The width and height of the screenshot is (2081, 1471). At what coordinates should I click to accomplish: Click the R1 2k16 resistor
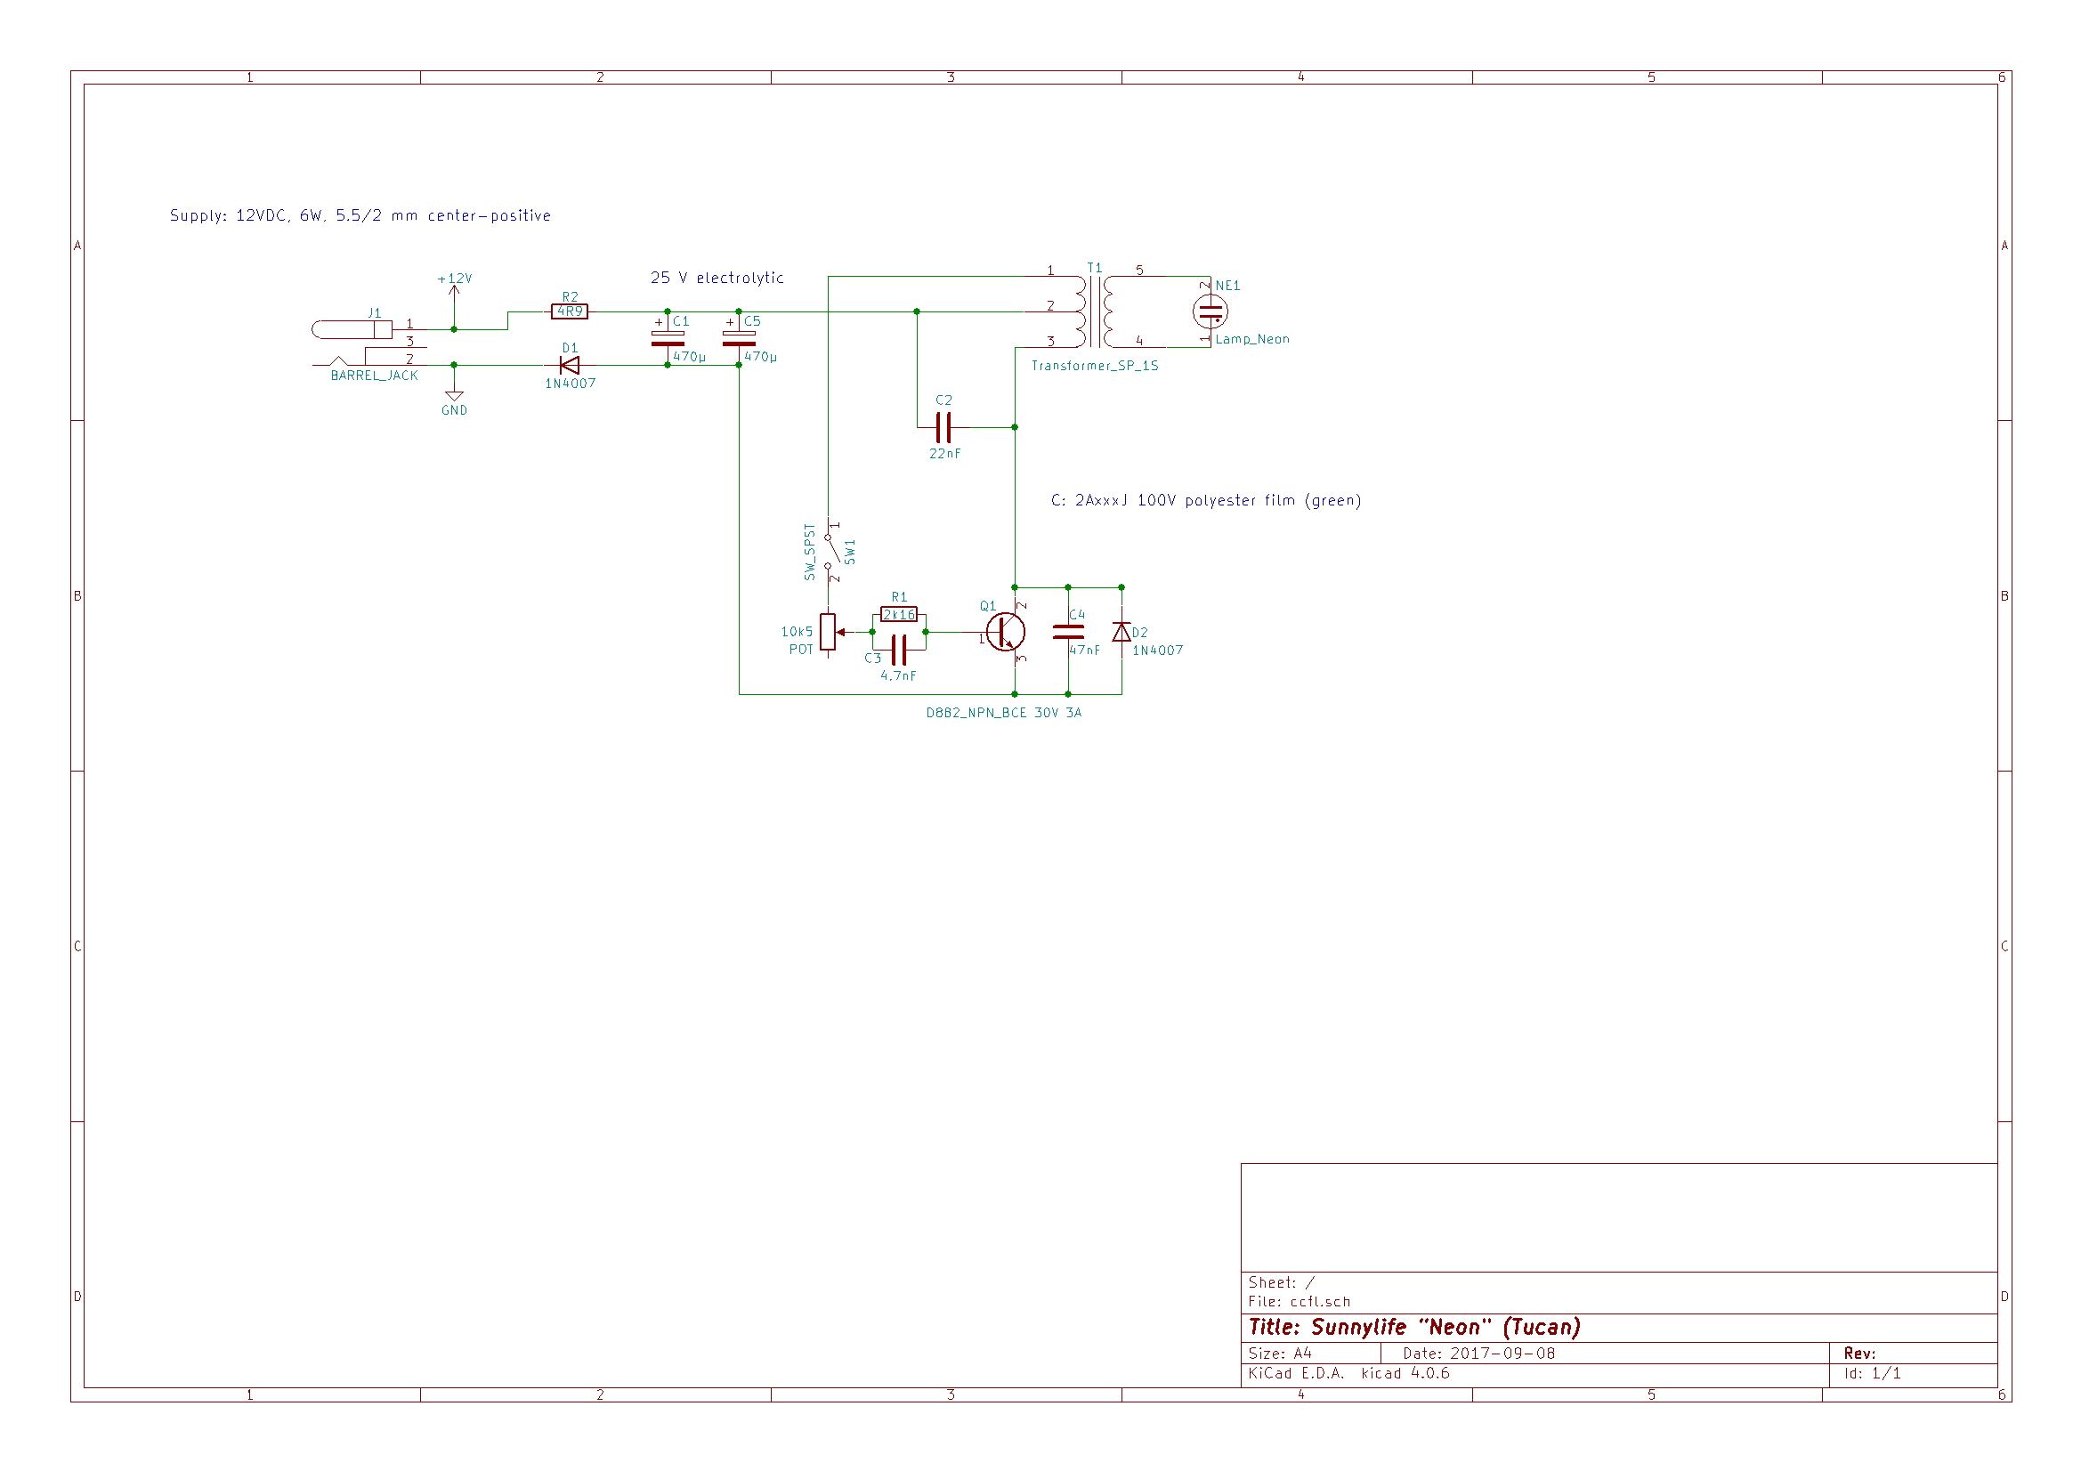[898, 615]
